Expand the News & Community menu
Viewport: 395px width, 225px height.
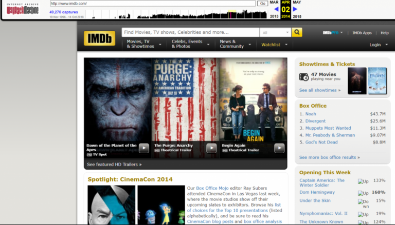[x=235, y=44]
